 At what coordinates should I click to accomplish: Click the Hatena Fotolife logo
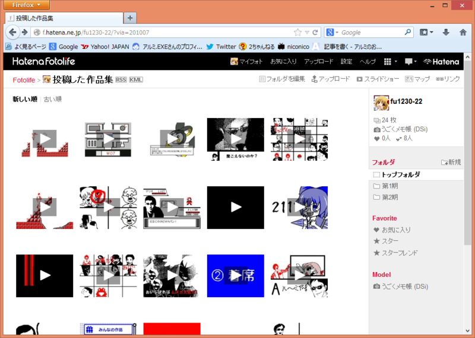point(44,62)
